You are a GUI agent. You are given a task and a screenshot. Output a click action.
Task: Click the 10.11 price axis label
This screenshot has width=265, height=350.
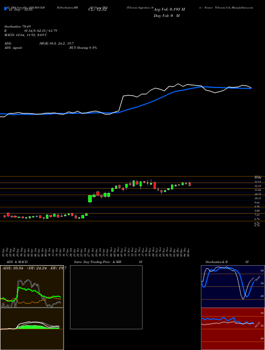(258, 198)
